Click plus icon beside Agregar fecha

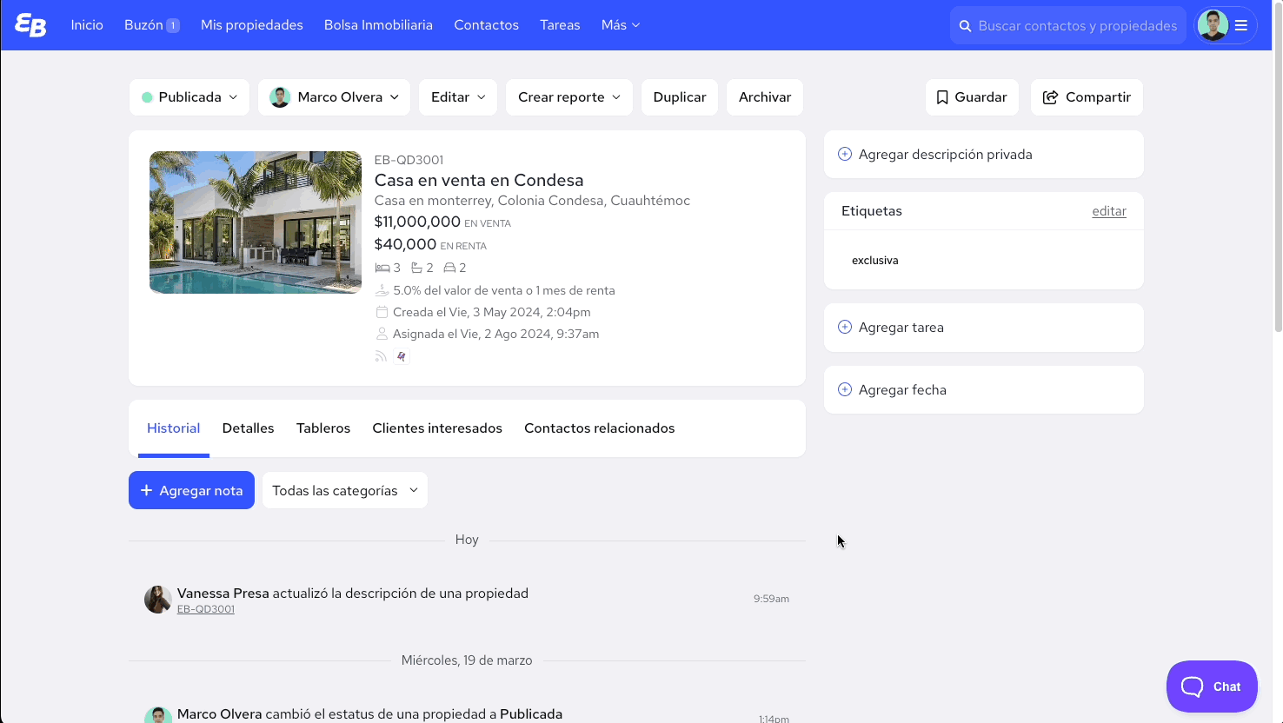coord(844,390)
